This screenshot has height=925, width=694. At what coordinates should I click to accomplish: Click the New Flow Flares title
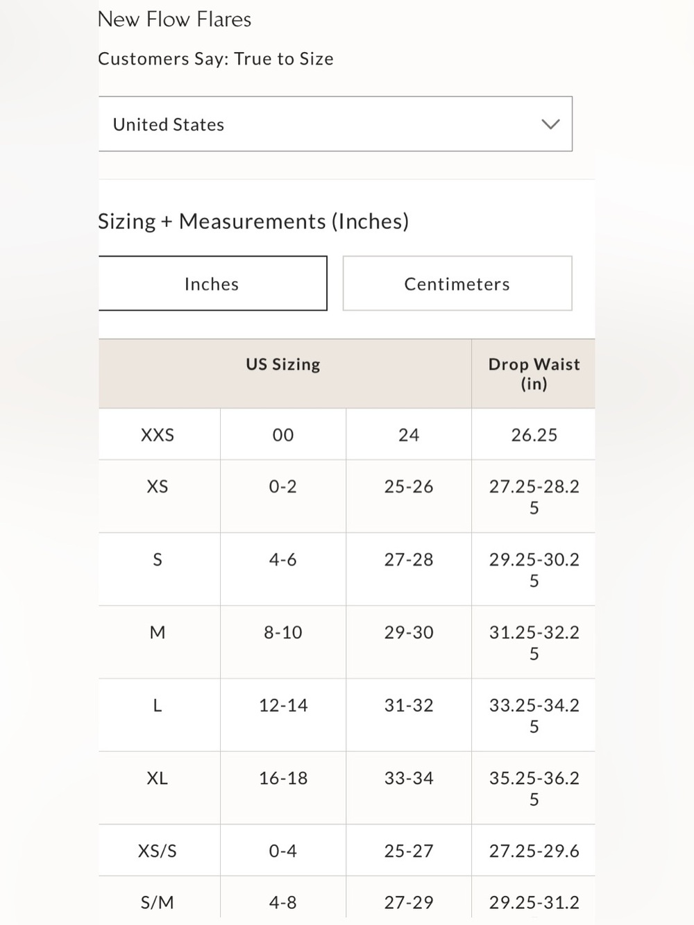pos(174,19)
